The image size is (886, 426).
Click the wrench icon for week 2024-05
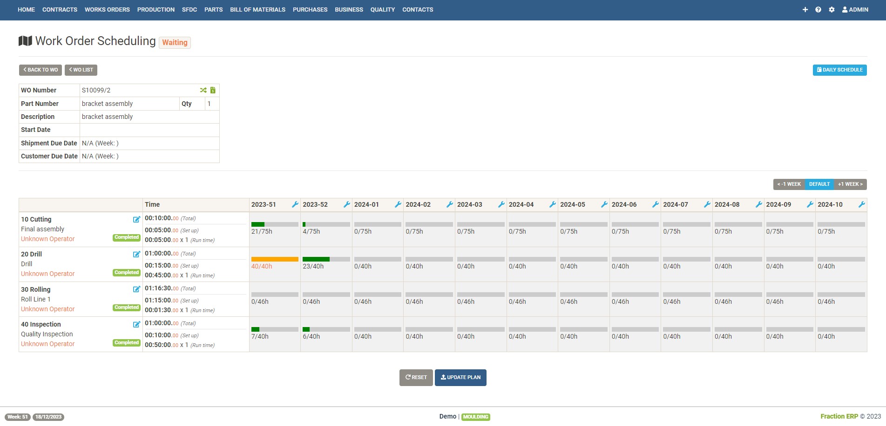(x=604, y=204)
